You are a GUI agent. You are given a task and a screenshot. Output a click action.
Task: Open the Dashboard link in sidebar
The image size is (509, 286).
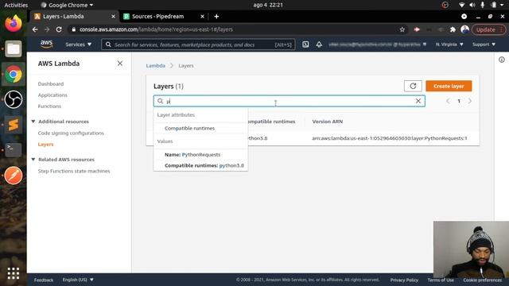pos(51,84)
